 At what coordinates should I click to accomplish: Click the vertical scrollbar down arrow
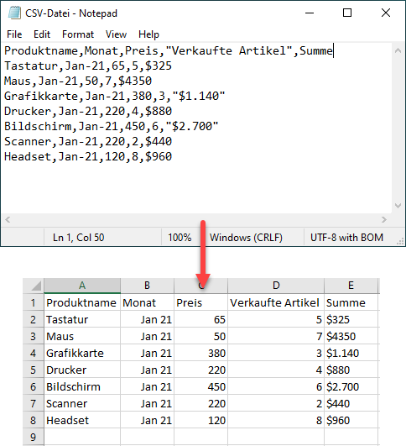click(398, 206)
